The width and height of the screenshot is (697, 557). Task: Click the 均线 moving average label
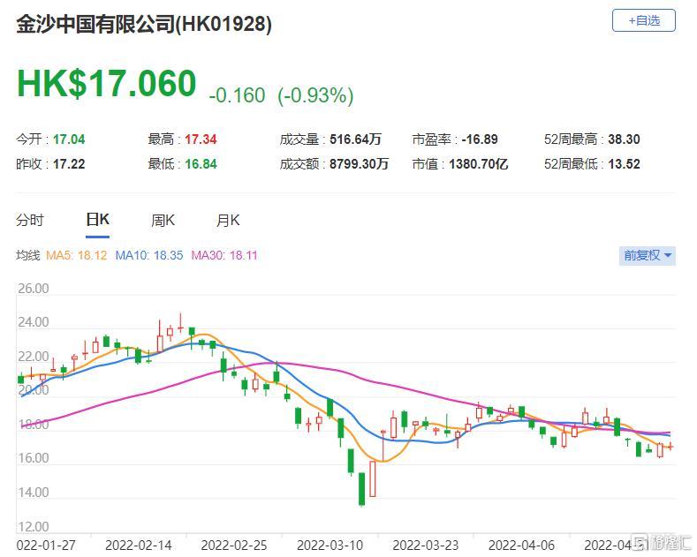pyautogui.click(x=28, y=255)
